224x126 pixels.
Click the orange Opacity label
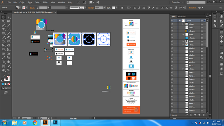(x=91, y=8)
